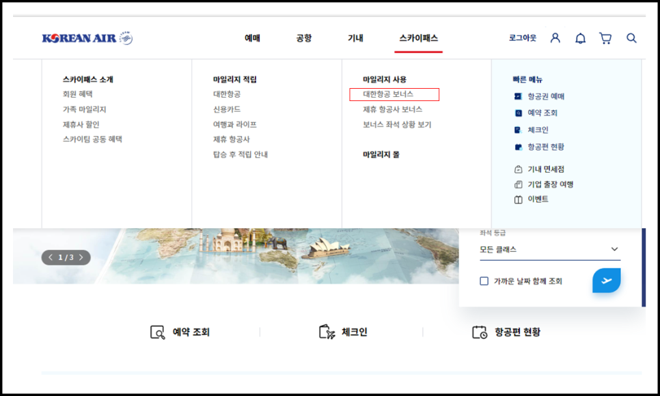Open the 마일리지 몰 heading link
The image size is (660, 396).
point(381,154)
